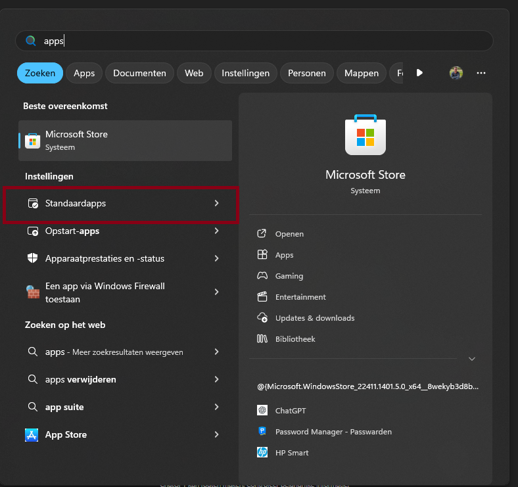Click the shield icon for Apparaatprestaties
518x487 pixels.
[33, 258]
